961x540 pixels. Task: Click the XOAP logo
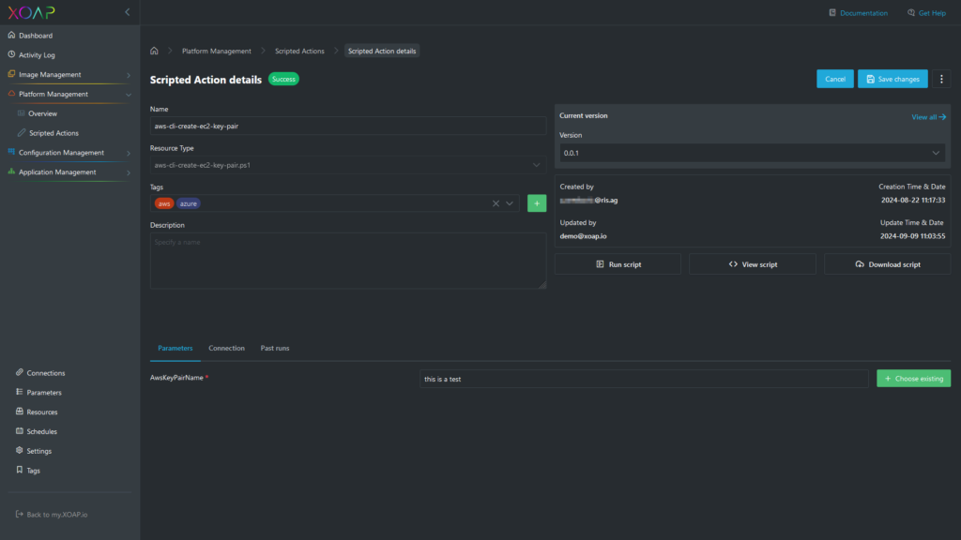point(31,12)
